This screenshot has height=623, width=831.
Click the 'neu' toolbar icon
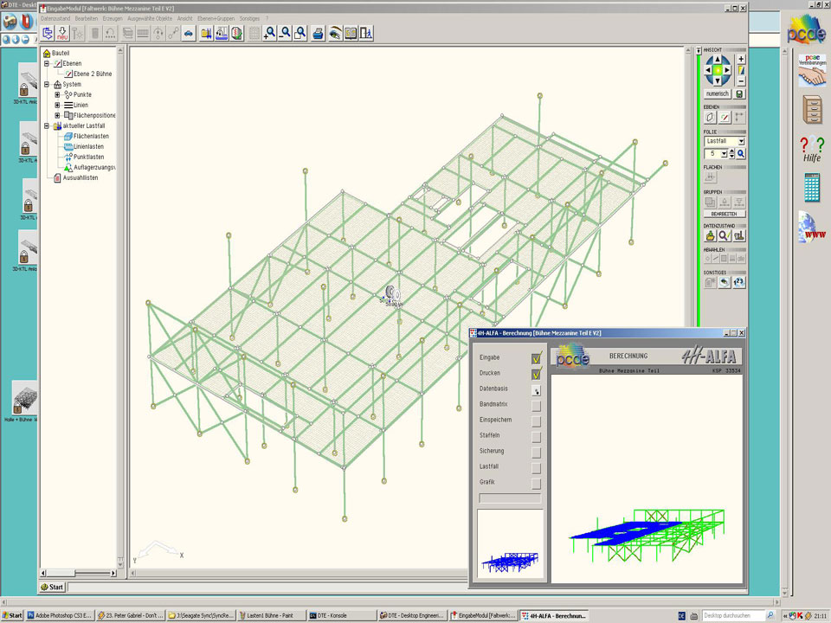click(62, 33)
